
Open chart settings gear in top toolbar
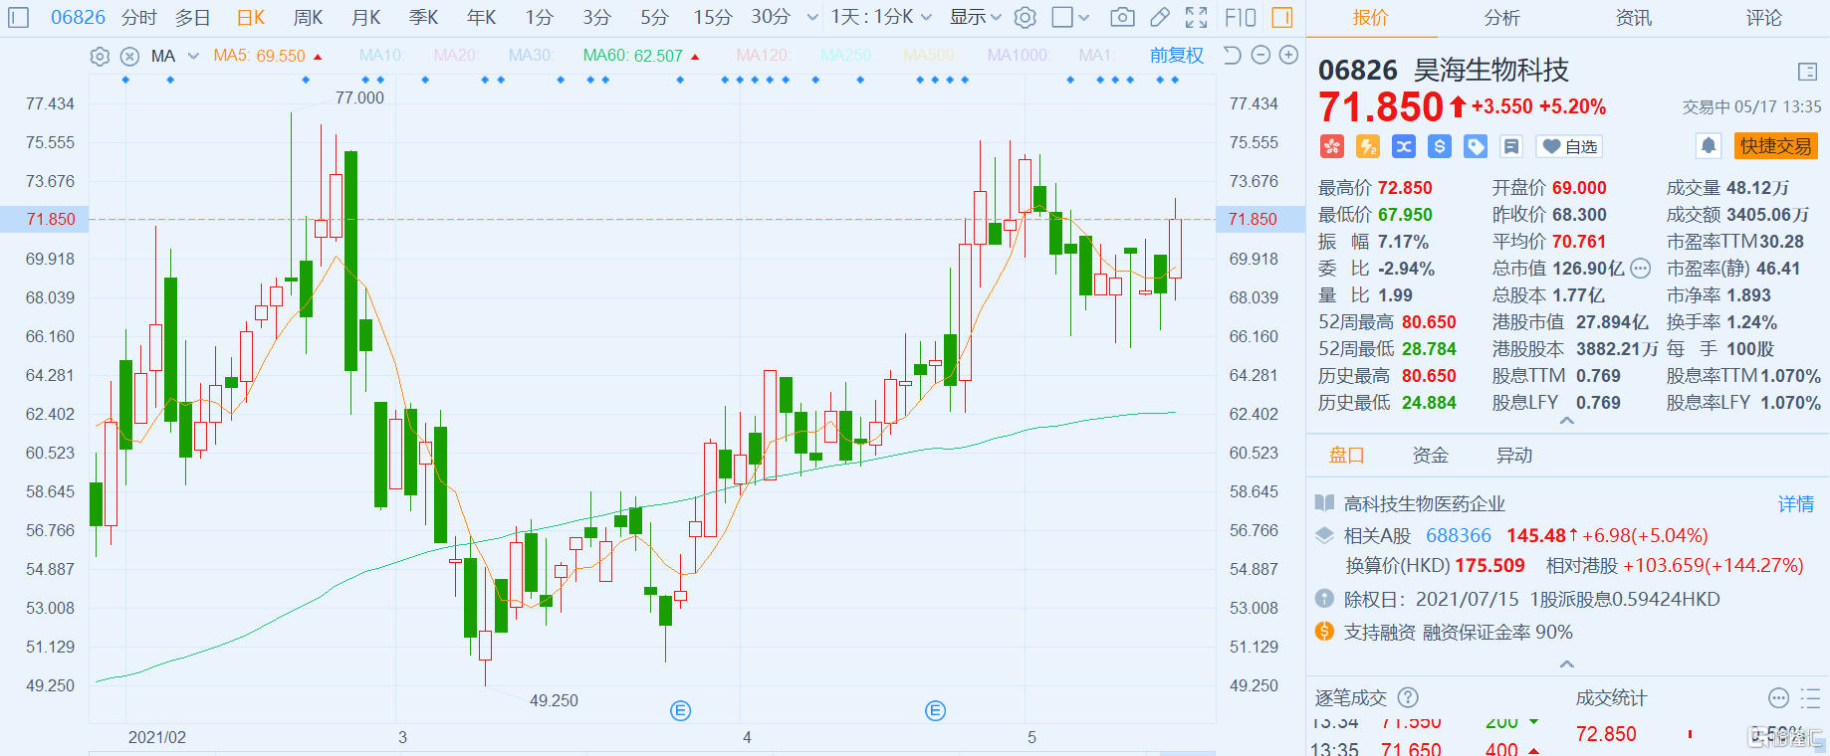(1026, 17)
